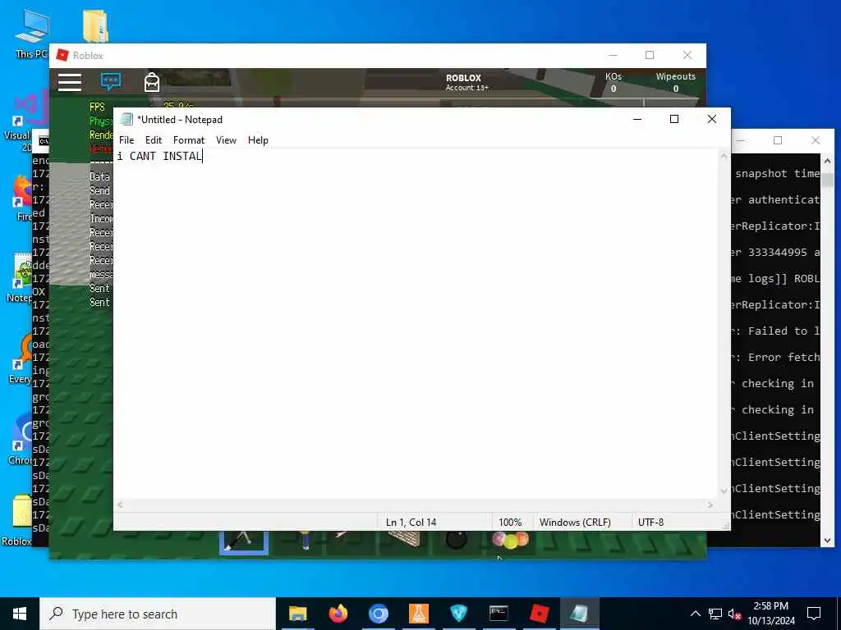Click Notepad's horizontal scrollbar left arrow
Image resolution: width=841 pixels, height=630 pixels.
click(x=120, y=504)
